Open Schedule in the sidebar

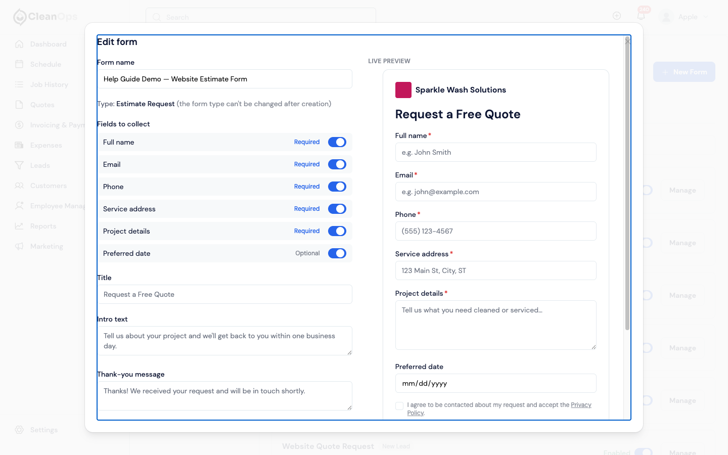click(45, 64)
